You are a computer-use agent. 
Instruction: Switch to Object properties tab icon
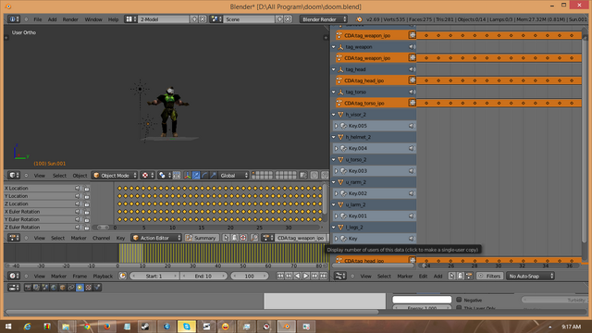point(63,288)
